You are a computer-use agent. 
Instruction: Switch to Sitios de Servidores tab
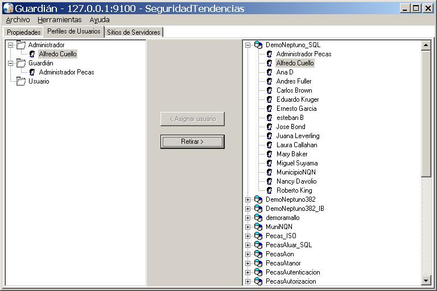(x=134, y=32)
